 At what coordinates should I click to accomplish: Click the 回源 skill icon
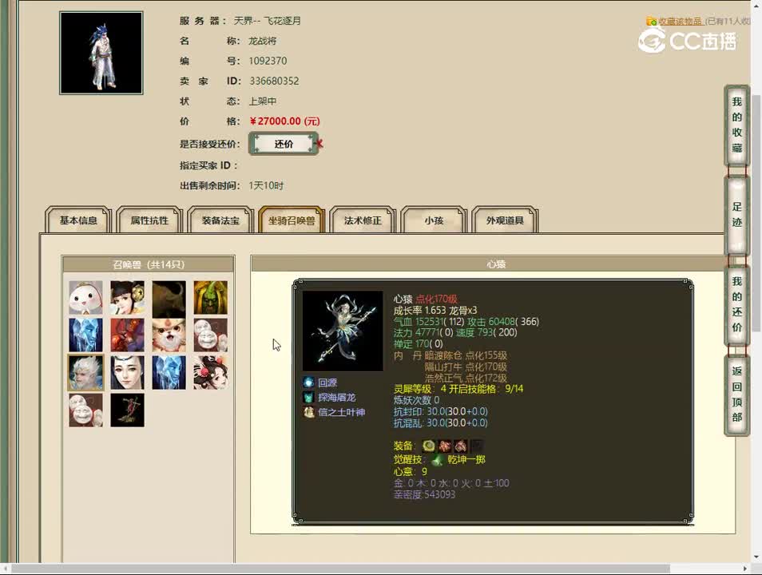click(x=308, y=383)
